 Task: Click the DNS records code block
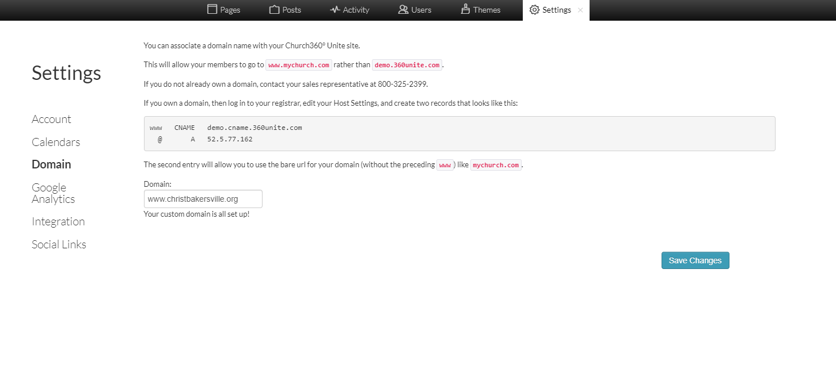459,133
